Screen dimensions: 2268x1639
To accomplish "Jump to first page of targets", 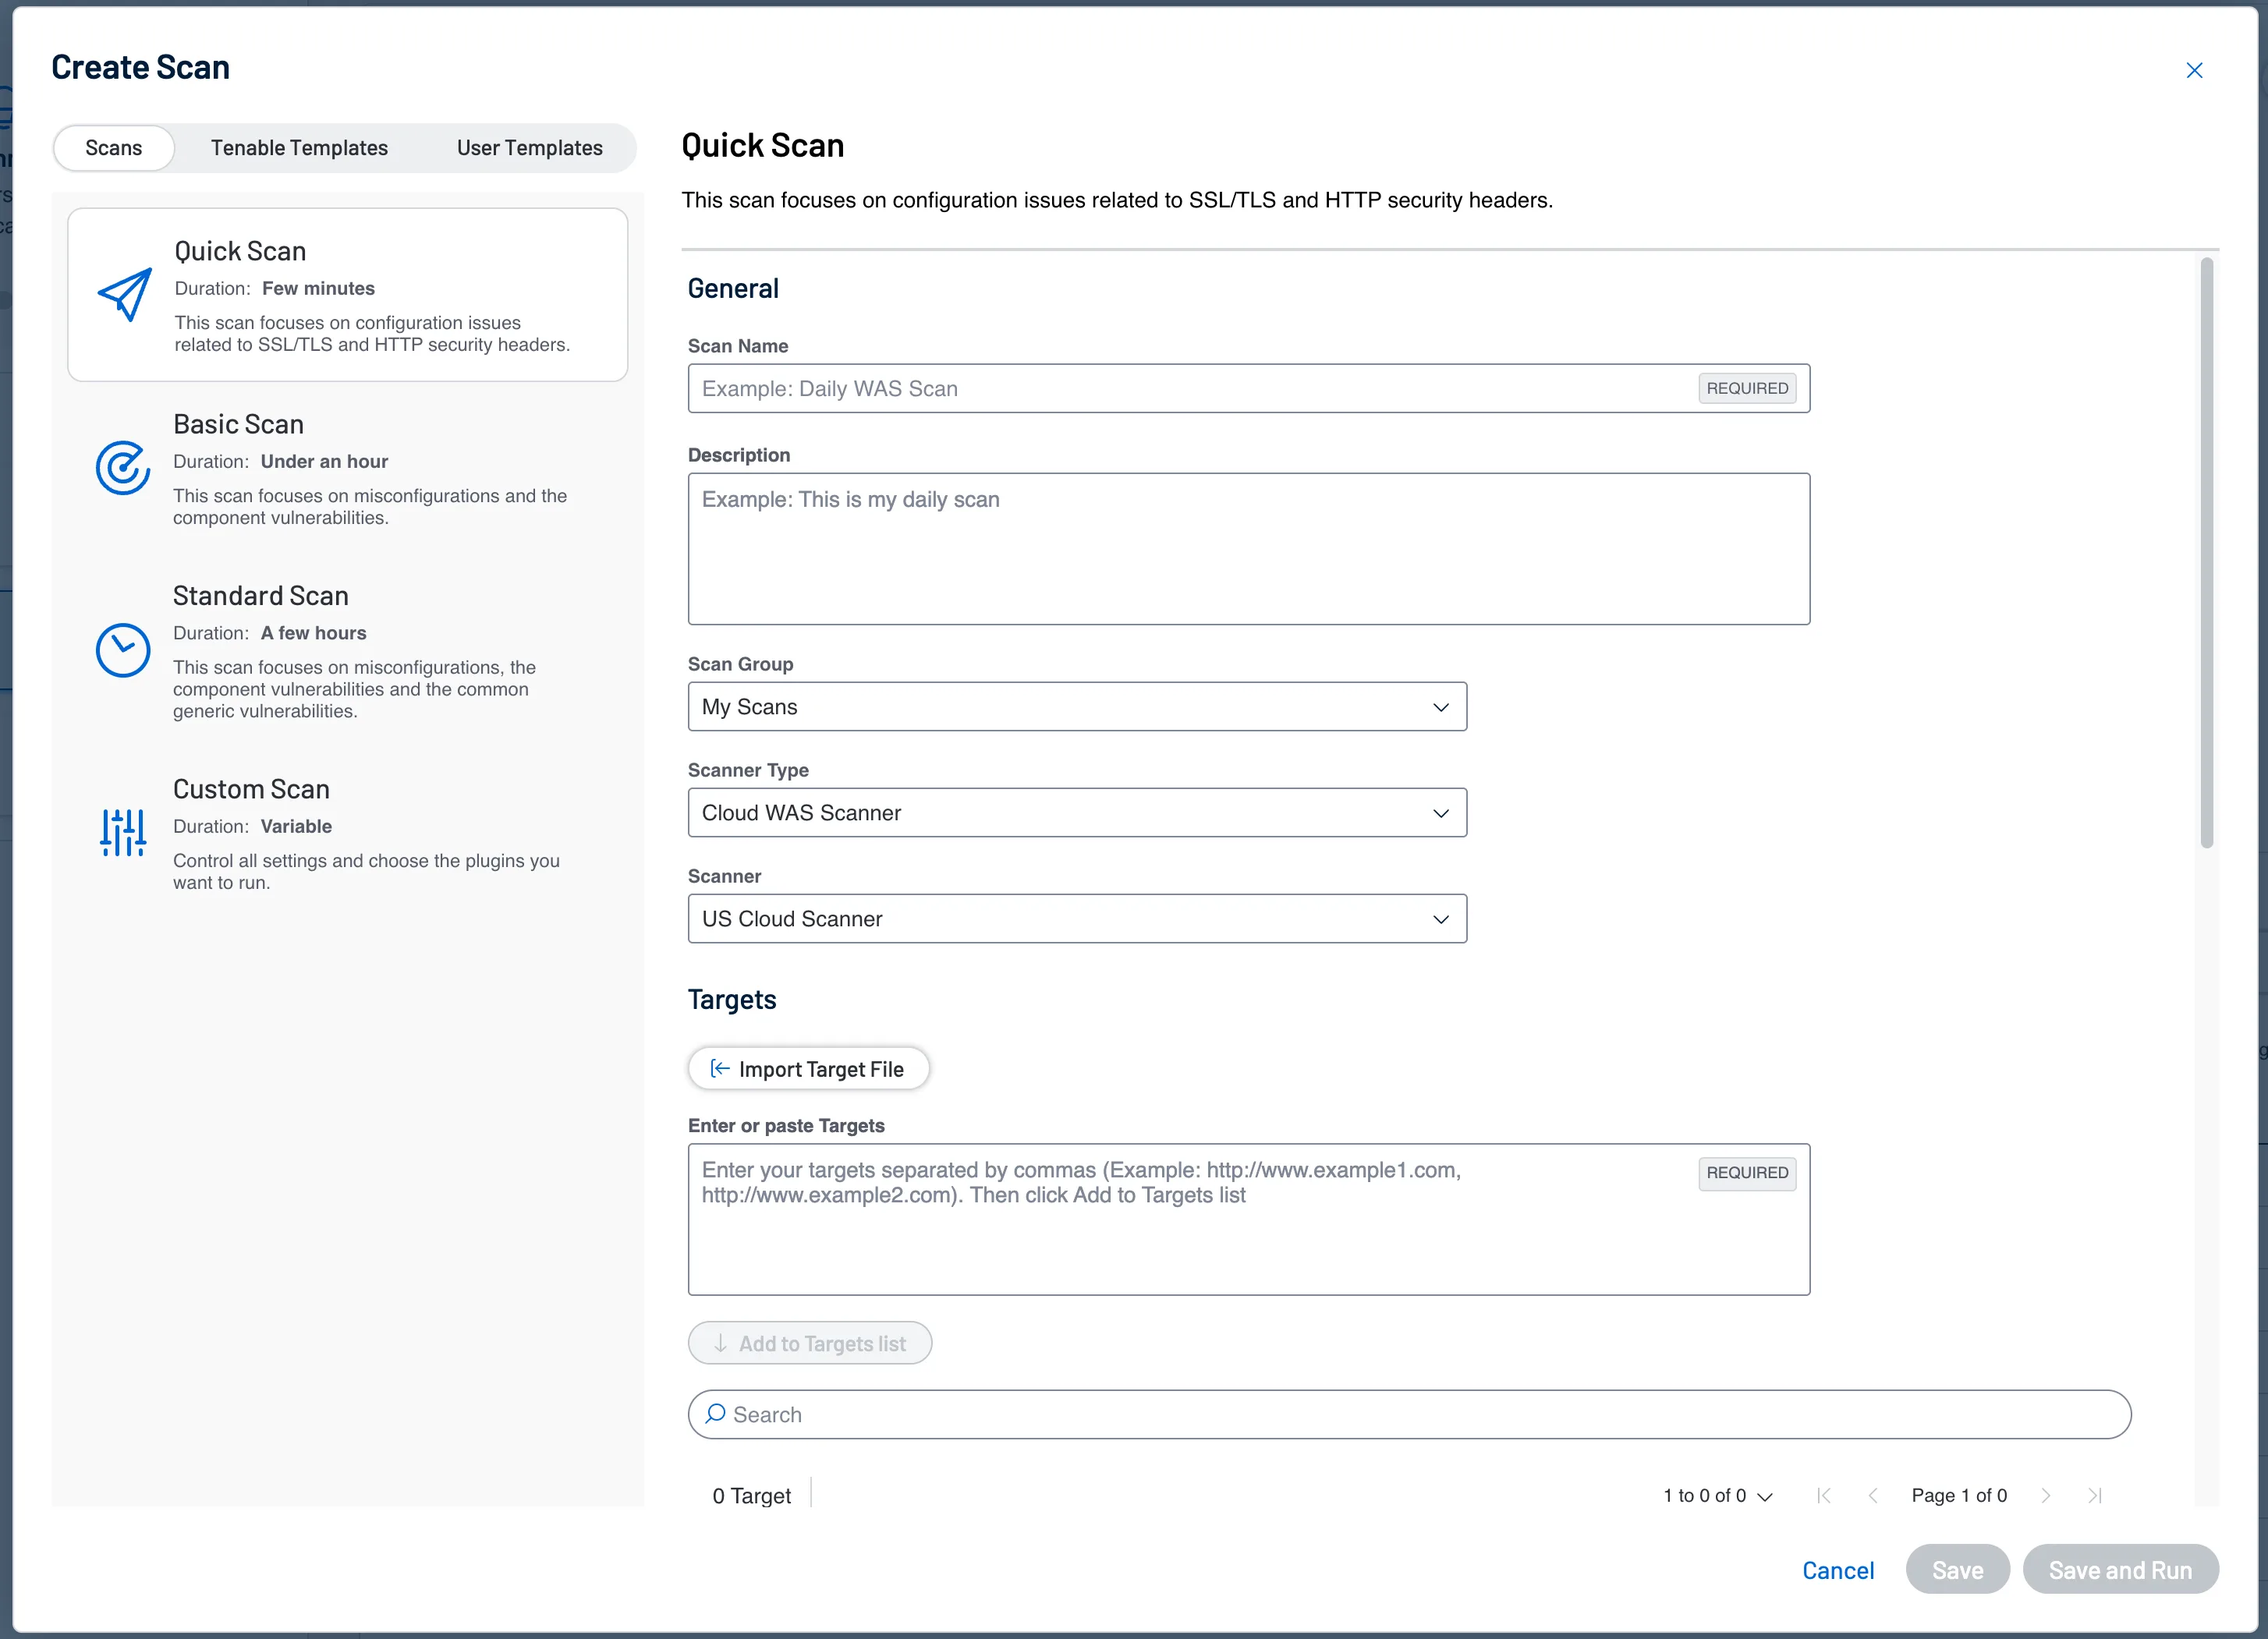I will click(x=1824, y=1495).
